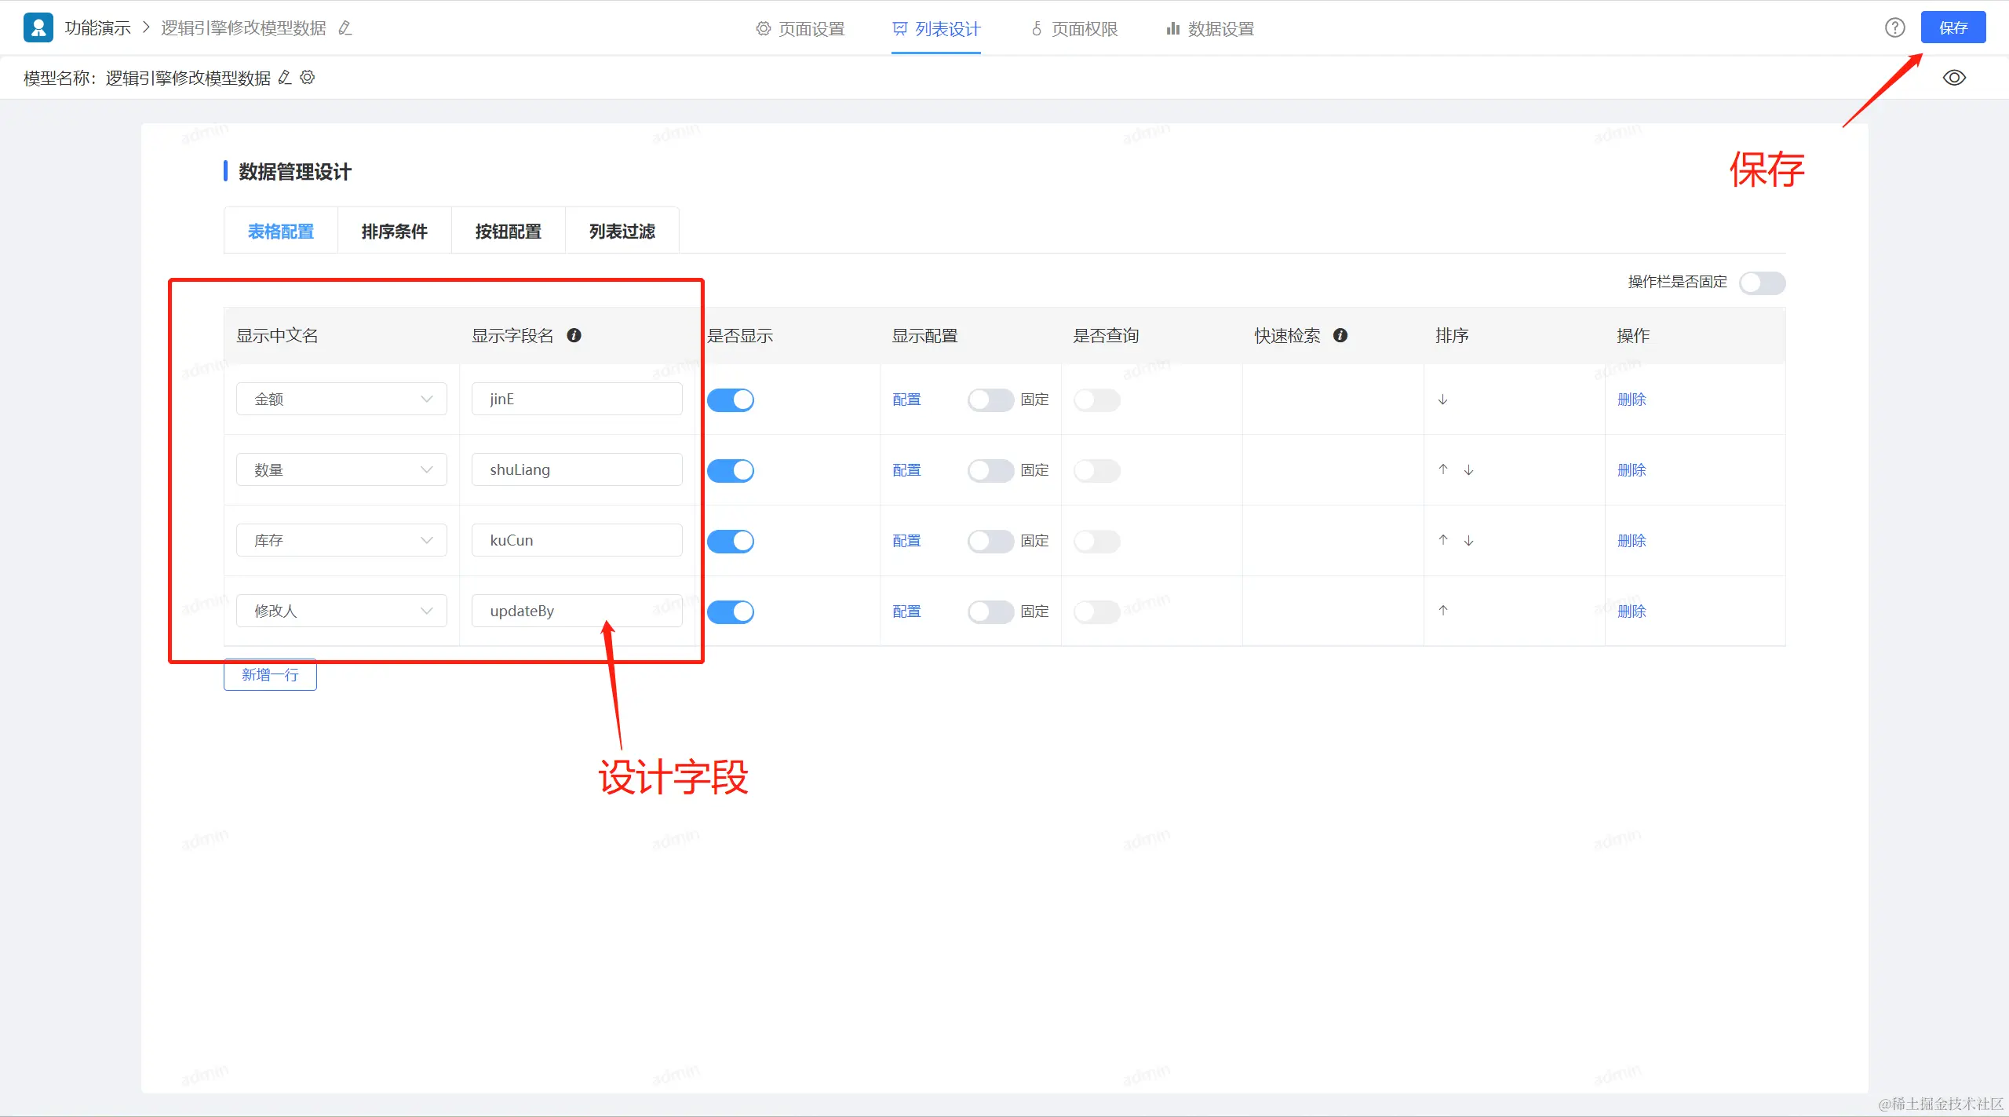Expand the 修改人 display name dropdown
This screenshot has height=1117, width=2009.
[341, 611]
